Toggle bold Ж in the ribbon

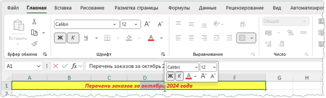pos(60,38)
